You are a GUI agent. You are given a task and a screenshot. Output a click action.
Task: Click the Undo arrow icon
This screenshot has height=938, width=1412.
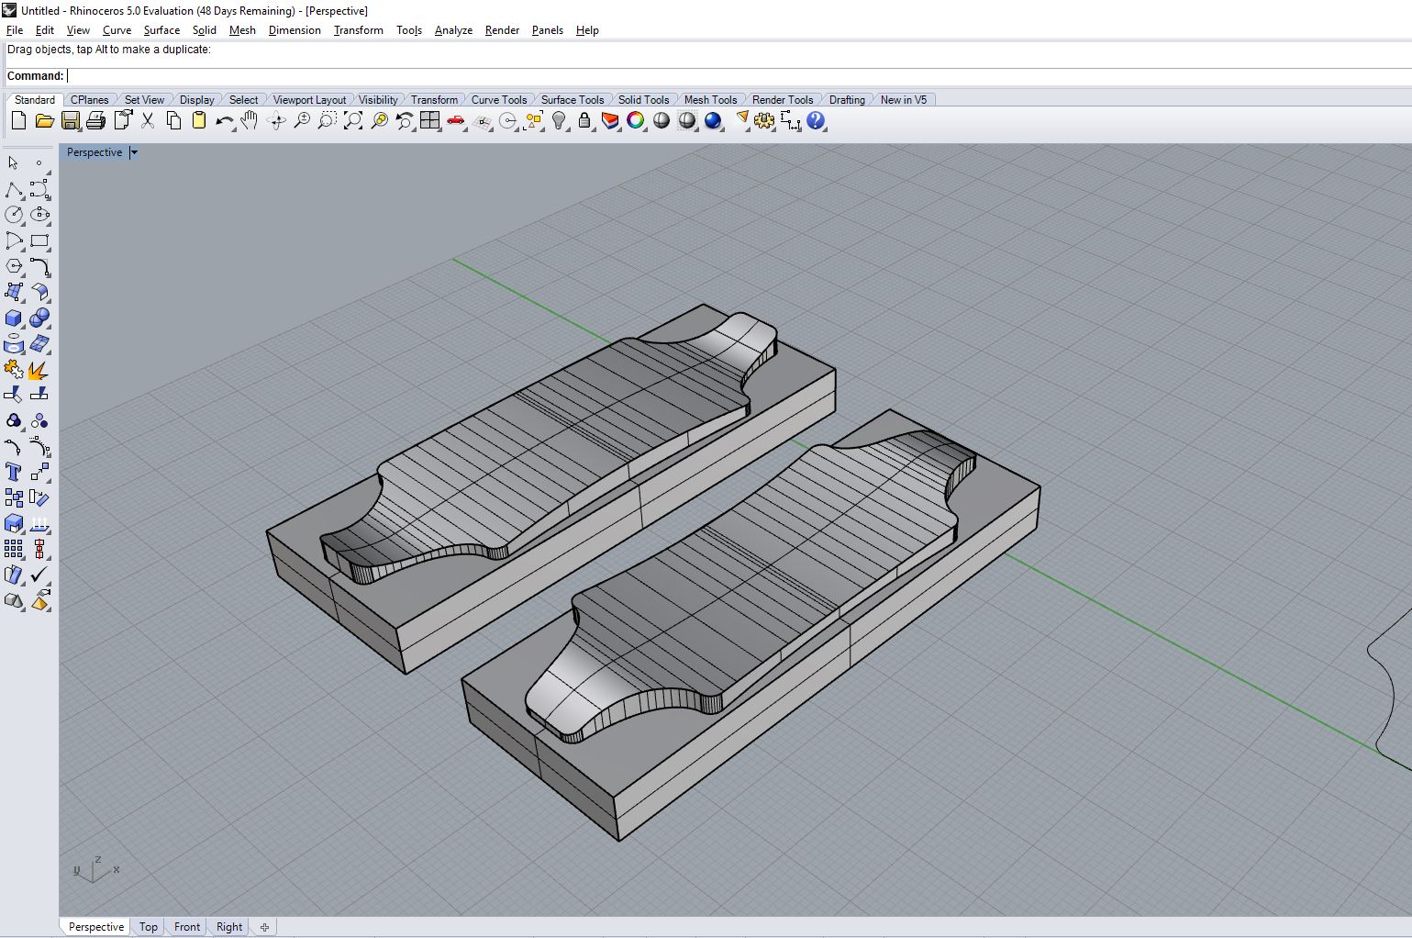pyautogui.click(x=225, y=120)
